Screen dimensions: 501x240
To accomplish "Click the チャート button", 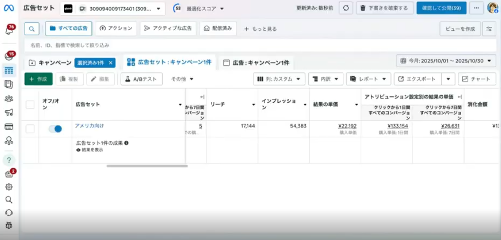I will click(x=477, y=79).
